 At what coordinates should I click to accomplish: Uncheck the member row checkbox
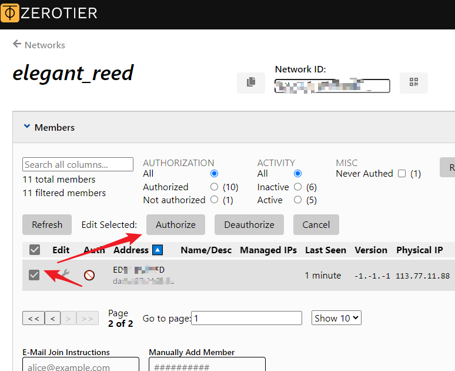(34, 274)
